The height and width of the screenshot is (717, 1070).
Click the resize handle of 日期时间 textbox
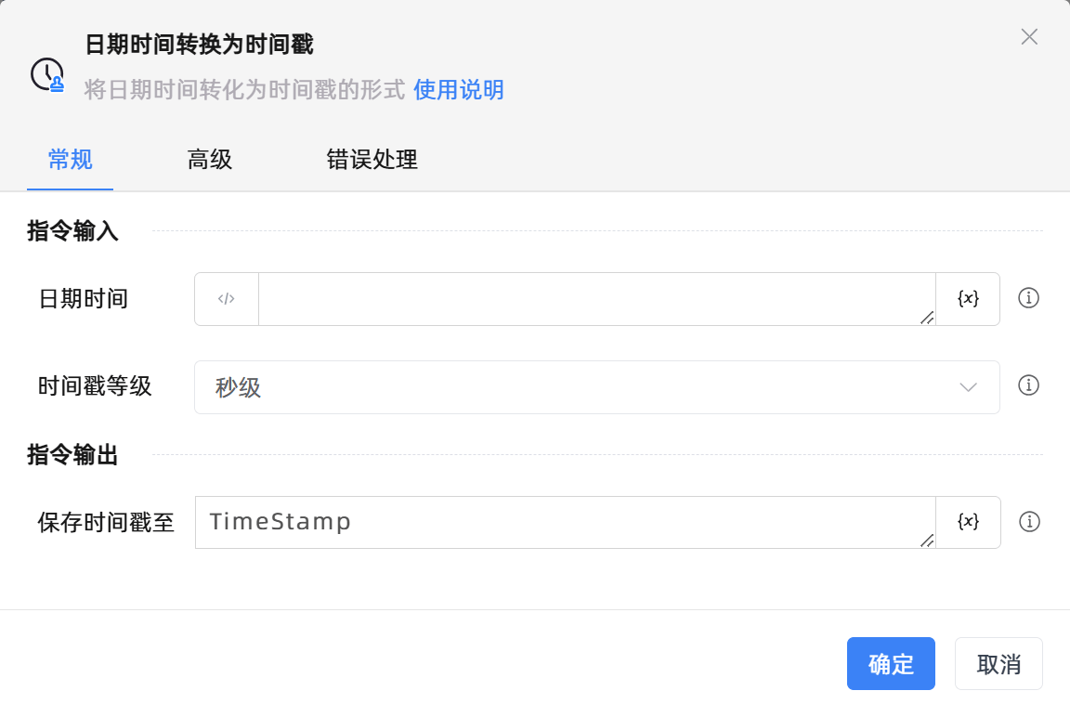[926, 318]
